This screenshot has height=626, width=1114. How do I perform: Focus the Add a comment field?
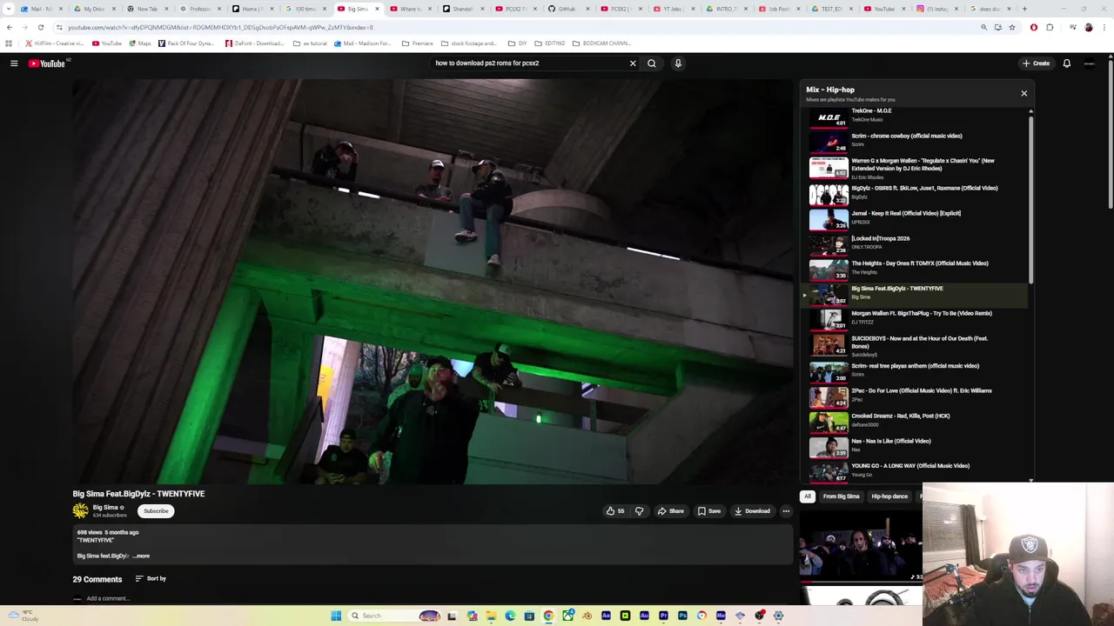click(108, 598)
